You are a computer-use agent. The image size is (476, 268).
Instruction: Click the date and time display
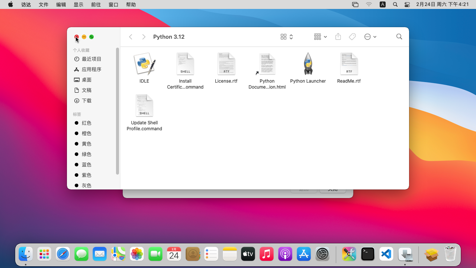click(443, 4)
